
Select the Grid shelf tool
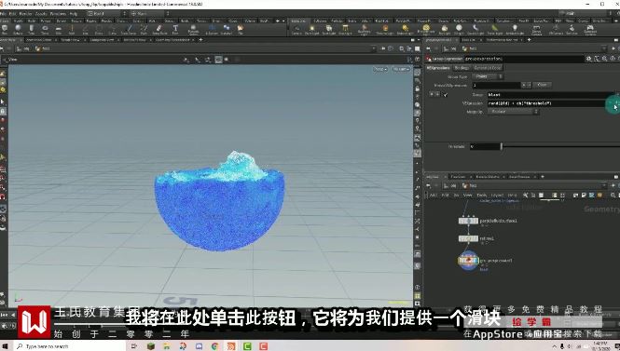click(59, 29)
